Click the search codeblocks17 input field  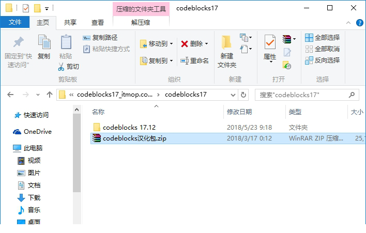pyautogui.click(x=302, y=95)
